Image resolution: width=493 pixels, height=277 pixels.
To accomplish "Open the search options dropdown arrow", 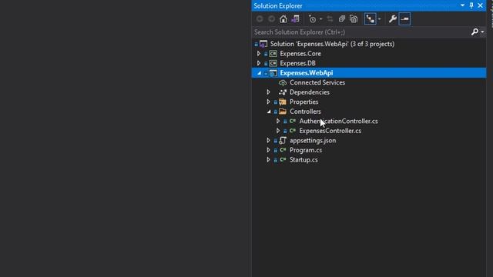I will (x=482, y=32).
